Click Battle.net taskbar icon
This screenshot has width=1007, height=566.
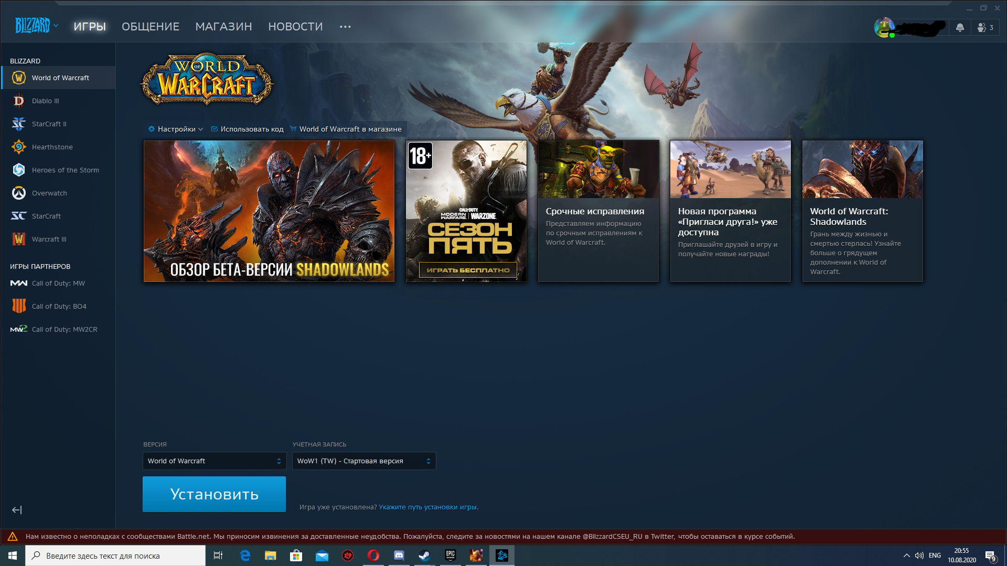pyautogui.click(x=502, y=556)
